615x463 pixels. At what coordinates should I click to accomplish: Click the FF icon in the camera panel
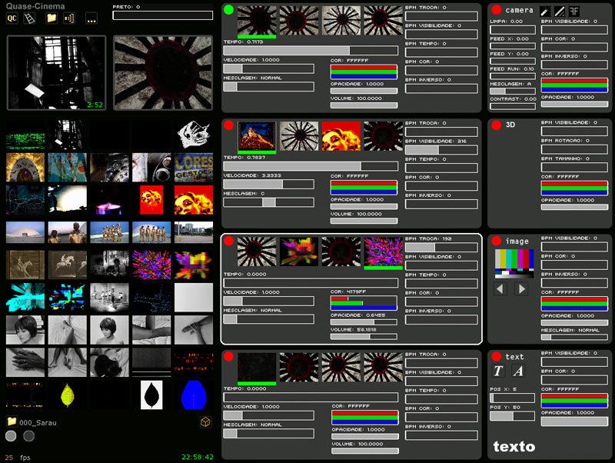click(x=573, y=11)
